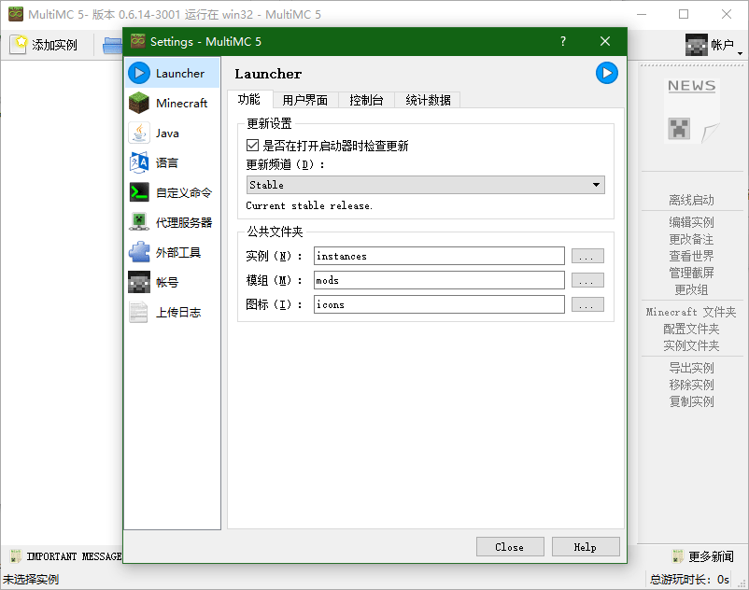Open the Minecraft settings section

point(172,105)
